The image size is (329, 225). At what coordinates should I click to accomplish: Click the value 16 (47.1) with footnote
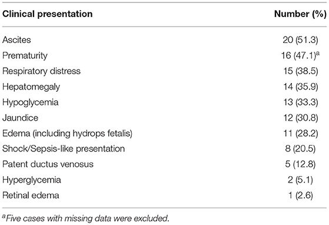[300, 55]
